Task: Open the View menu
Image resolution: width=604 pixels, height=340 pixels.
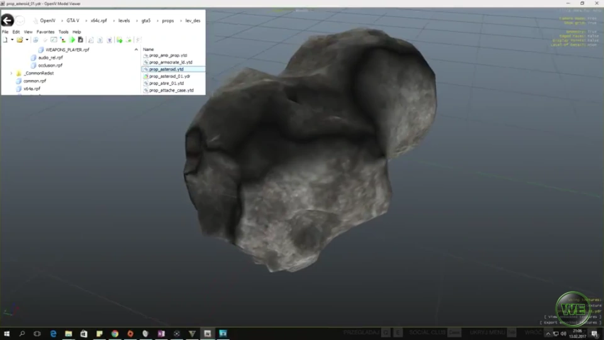Action: 28,32
